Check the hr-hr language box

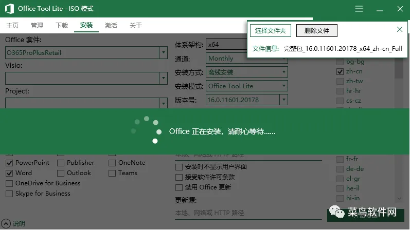pos(340,91)
